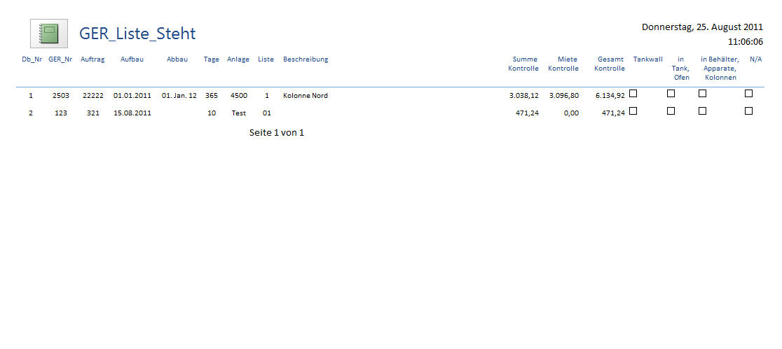Screen dimensions: 782x349
Task: Click the Kolonne Nord description cell
Action: coord(306,96)
